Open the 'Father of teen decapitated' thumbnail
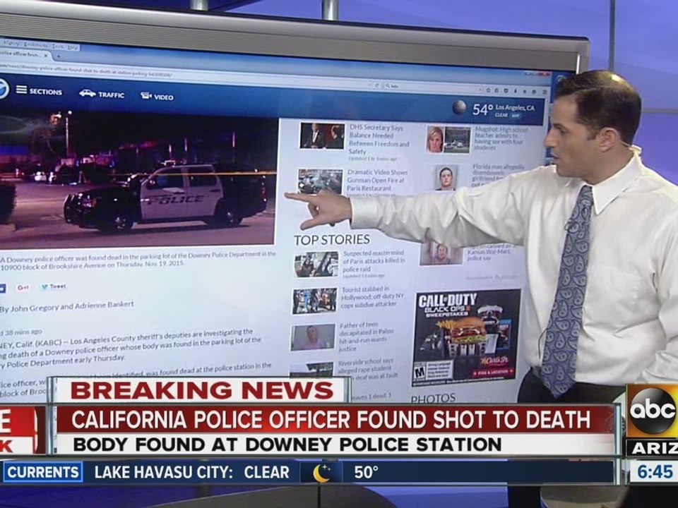Screen dimensions: 678x508 point(313,337)
